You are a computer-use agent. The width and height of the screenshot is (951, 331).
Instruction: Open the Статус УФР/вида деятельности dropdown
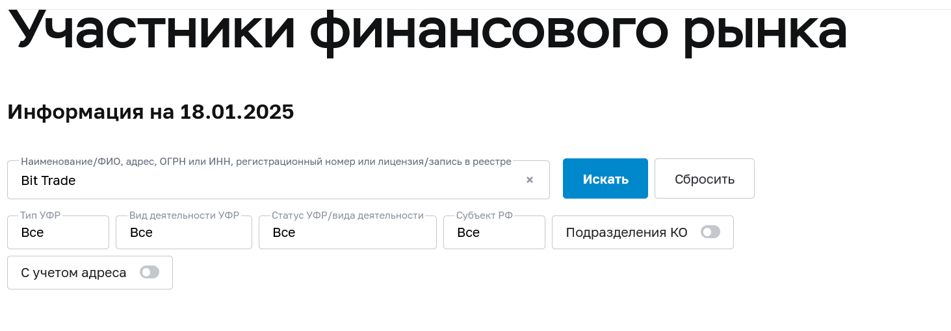tap(347, 233)
